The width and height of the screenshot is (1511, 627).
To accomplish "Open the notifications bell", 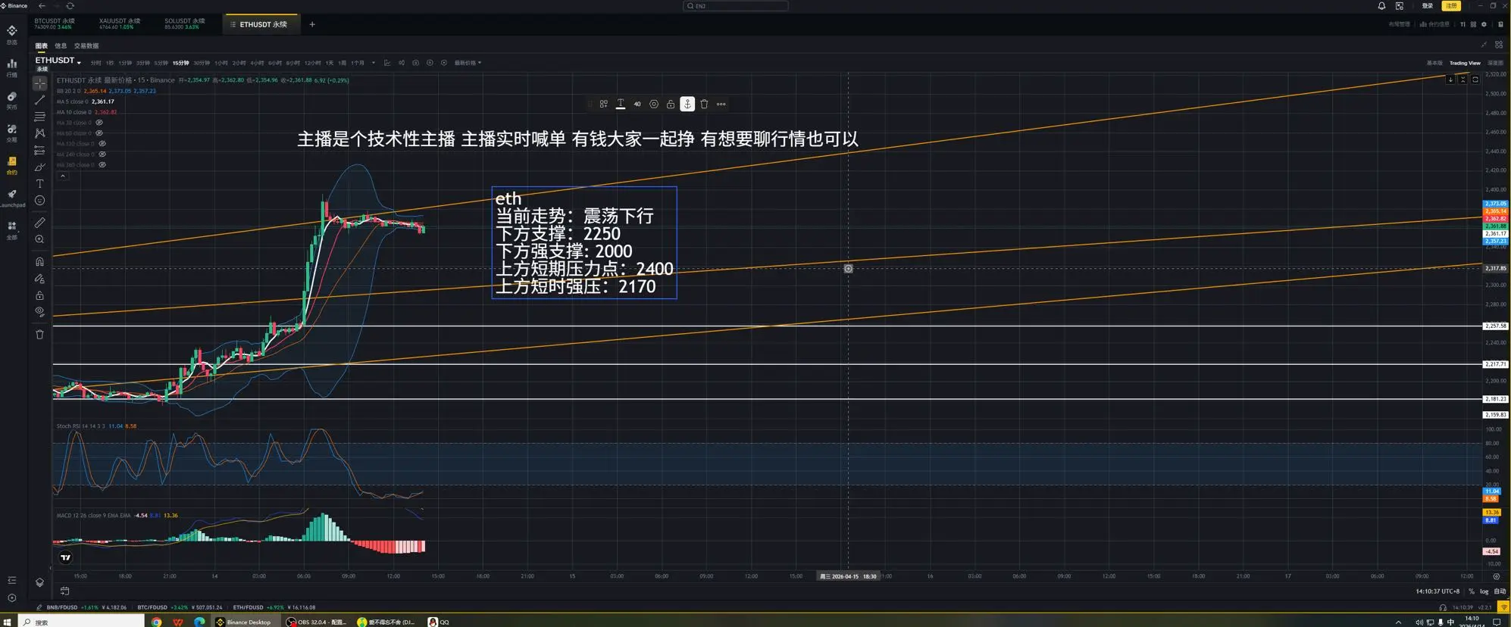I will coord(1381,6).
